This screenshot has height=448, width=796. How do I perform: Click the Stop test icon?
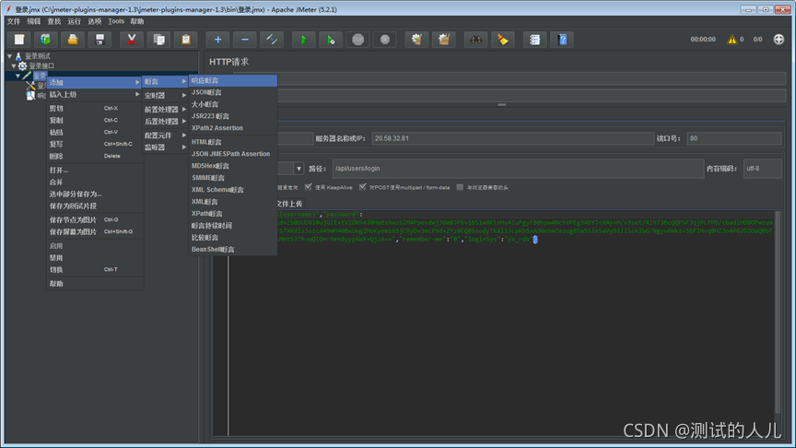(x=357, y=40)
